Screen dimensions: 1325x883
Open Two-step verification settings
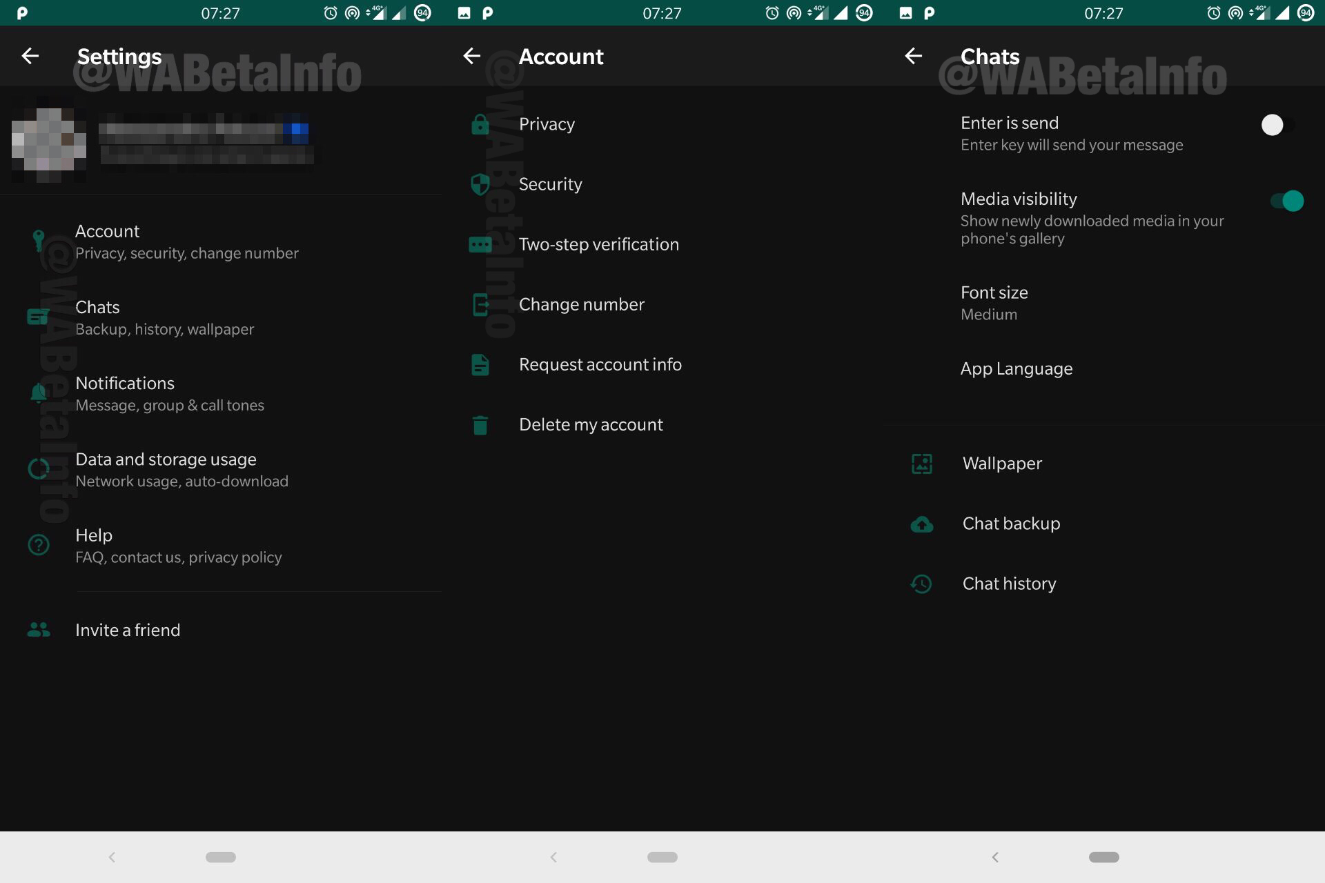point(598,244)
